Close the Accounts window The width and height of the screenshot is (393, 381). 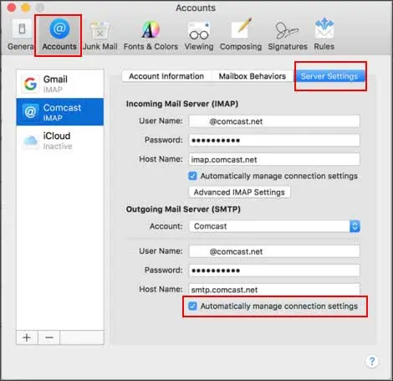(x=12, y=8)
